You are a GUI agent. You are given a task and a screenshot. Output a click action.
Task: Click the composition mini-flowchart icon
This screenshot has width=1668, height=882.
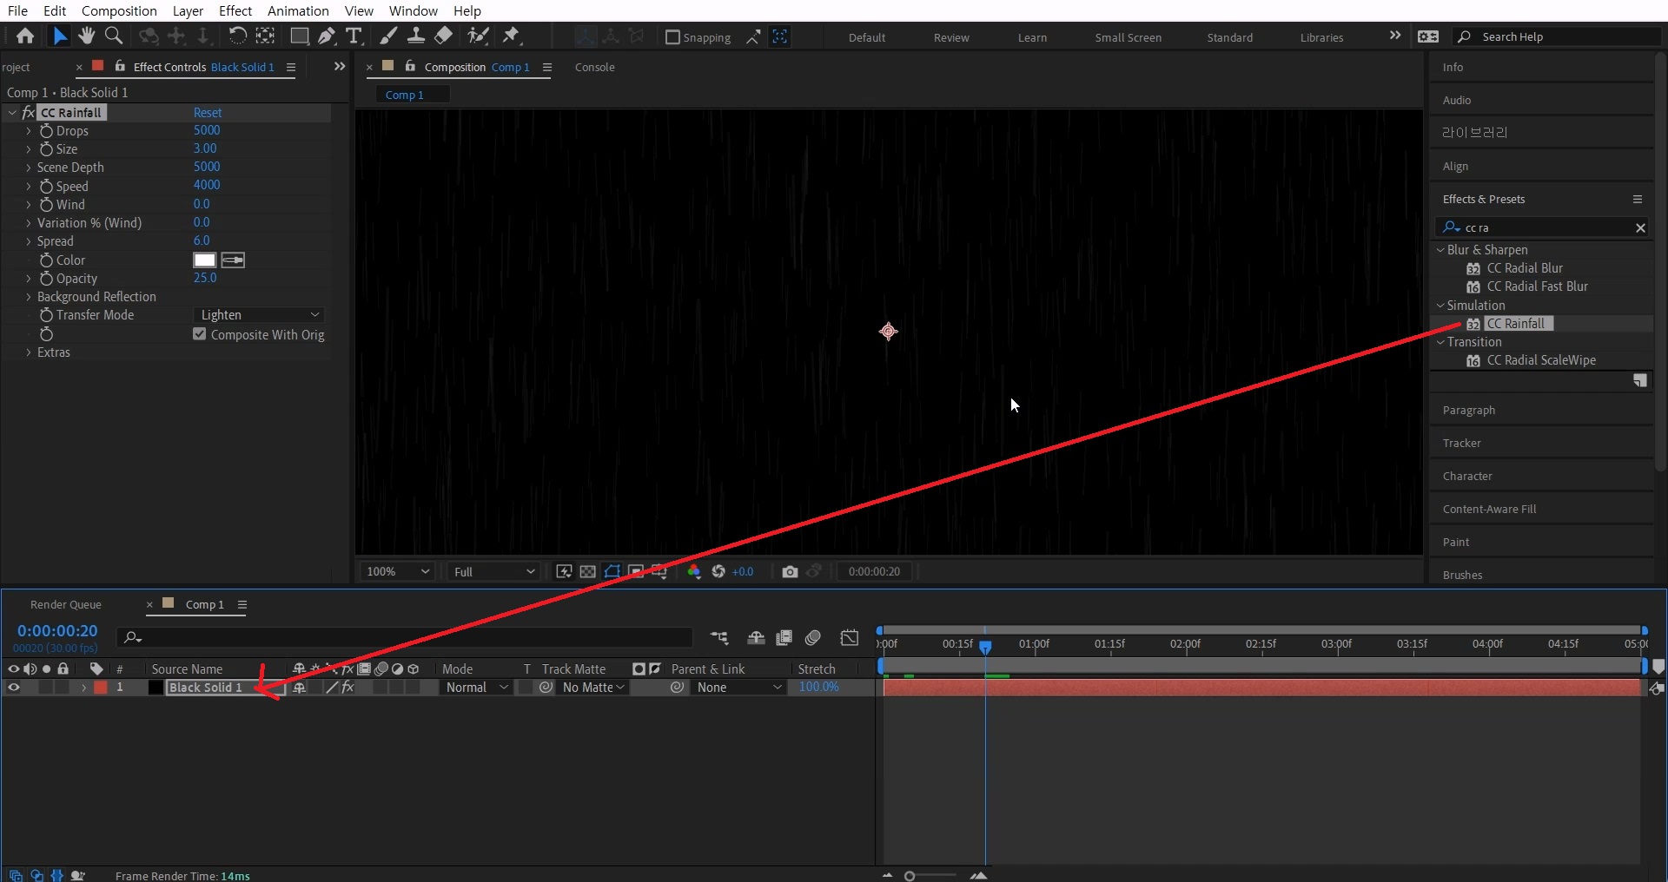[x=719, y=638]
